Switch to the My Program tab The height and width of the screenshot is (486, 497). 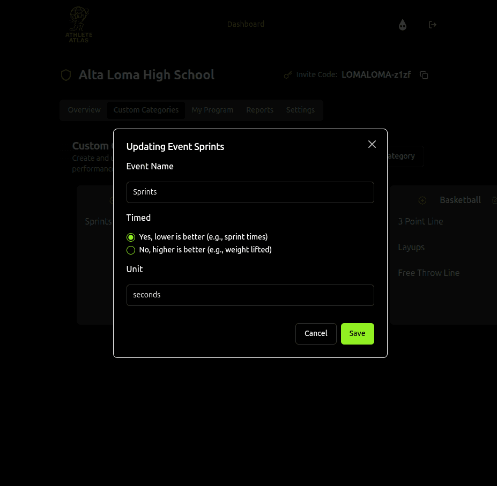(212, 110)
